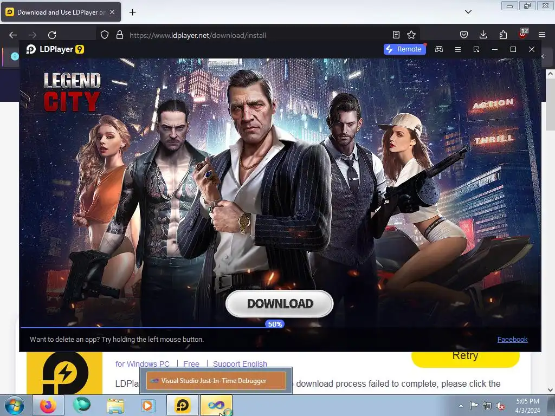555x416 pixels.
Task: Go back in Firefox
Action: [x=13, y=35]
